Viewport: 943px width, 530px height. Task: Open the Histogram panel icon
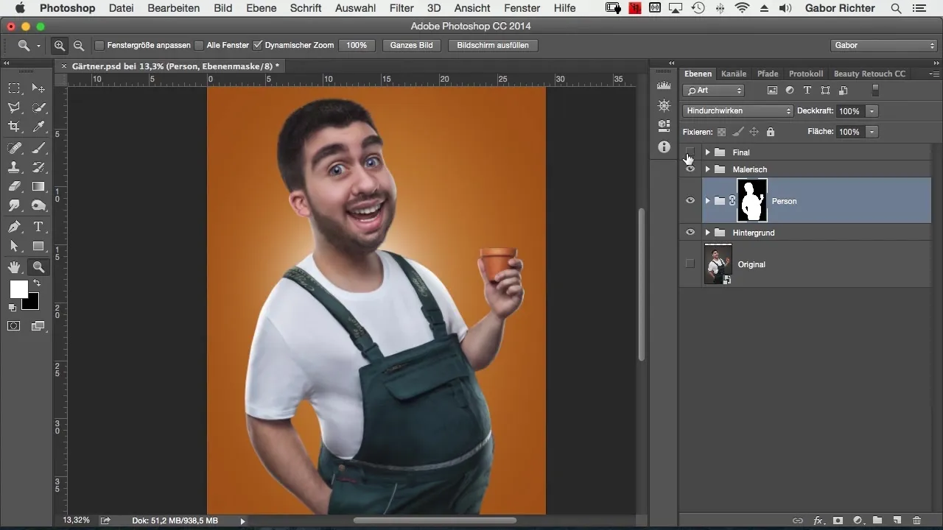point(664,85)
